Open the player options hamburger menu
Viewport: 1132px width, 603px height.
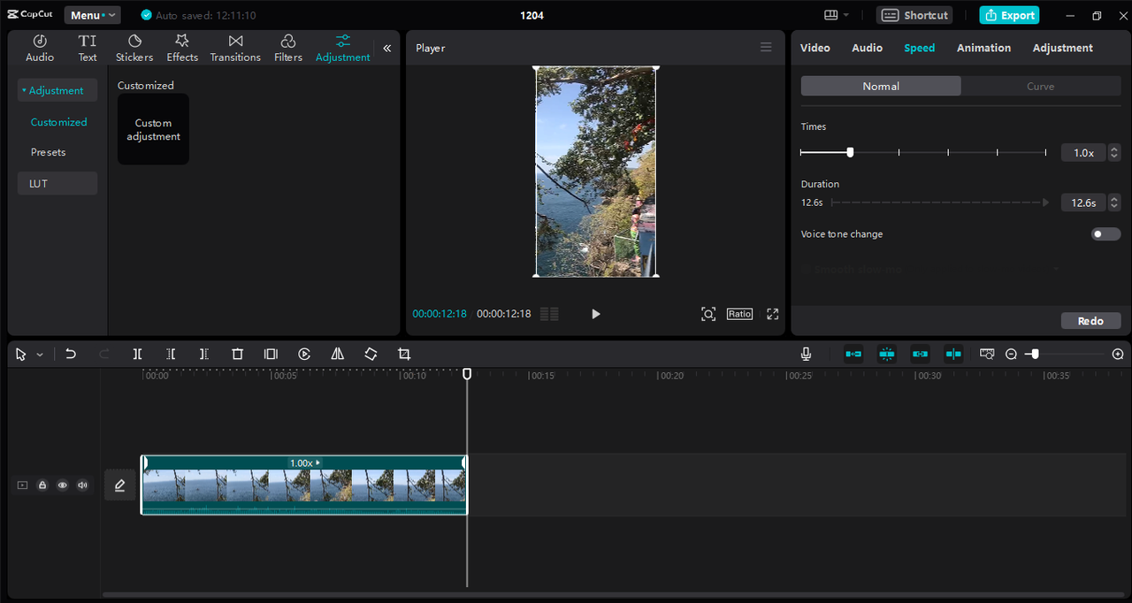pyautogui.click(x=766, y=48)
